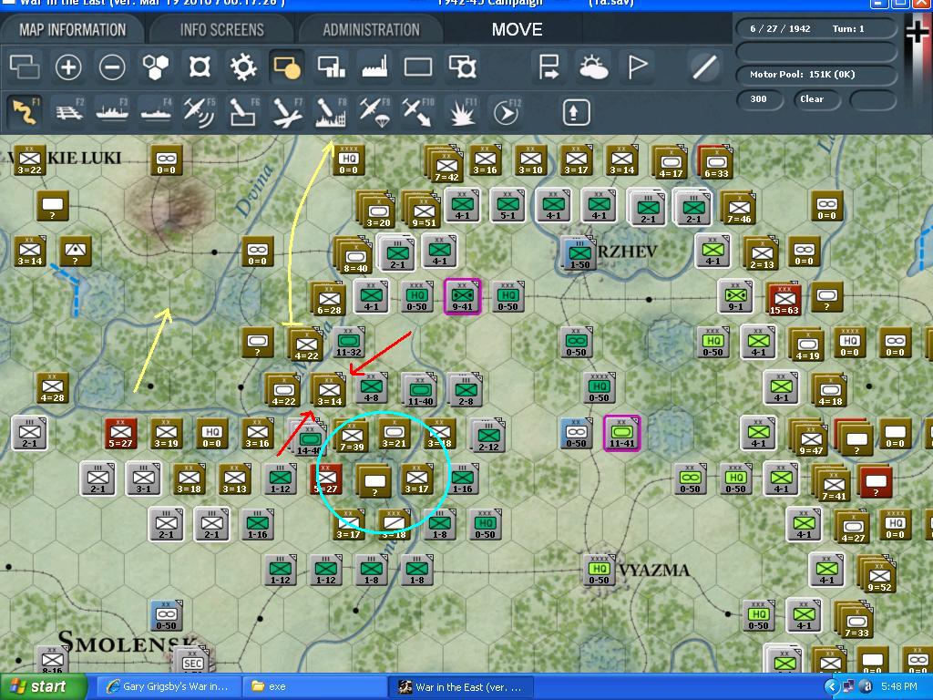
Task: Select the F2 rail mode icon
Action: 69,112
